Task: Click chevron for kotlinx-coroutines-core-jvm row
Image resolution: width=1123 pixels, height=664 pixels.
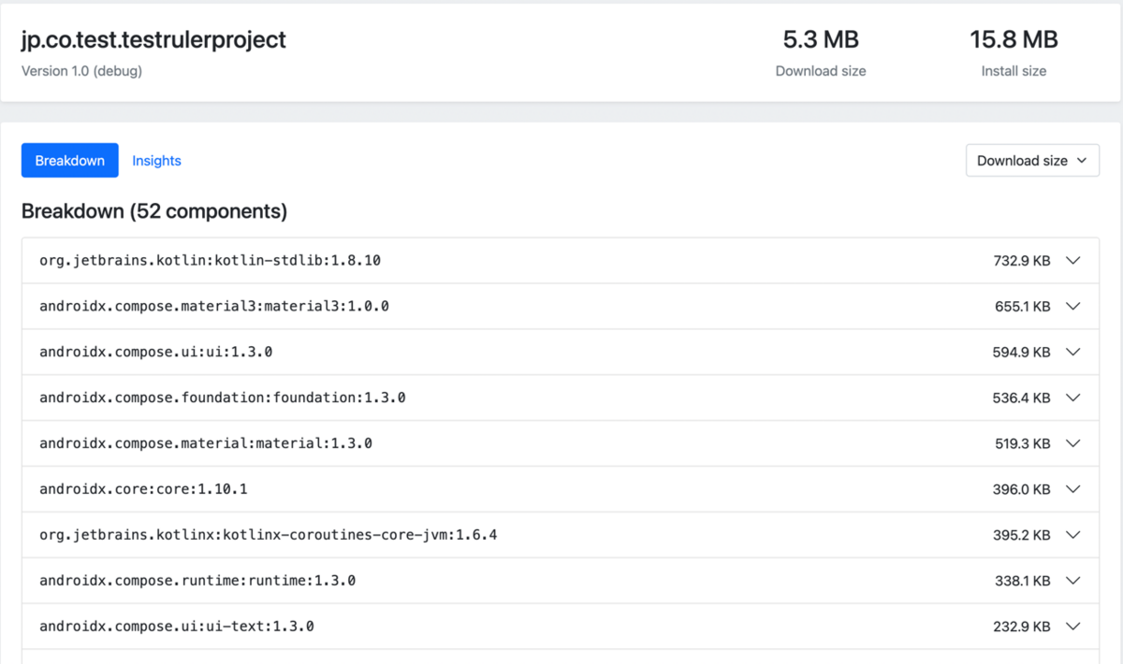Action: coord(1072,535)
